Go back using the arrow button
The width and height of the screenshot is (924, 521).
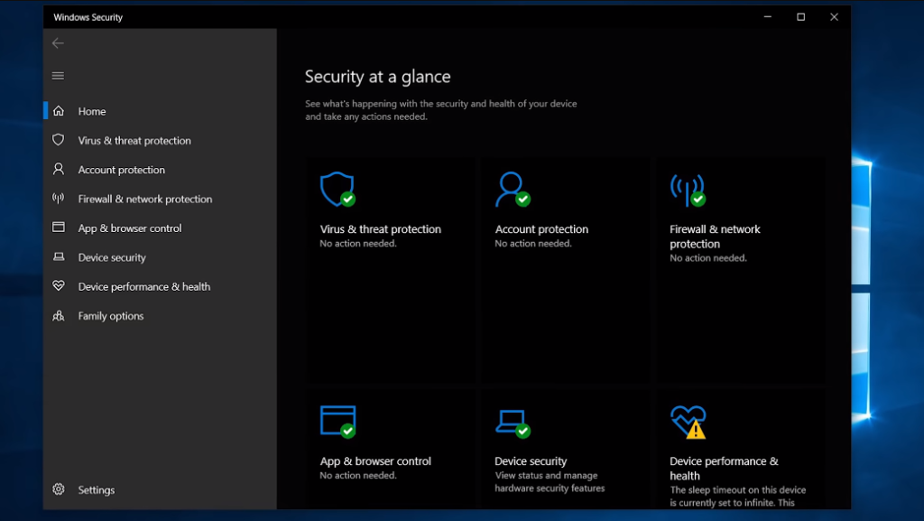(58, 43)
